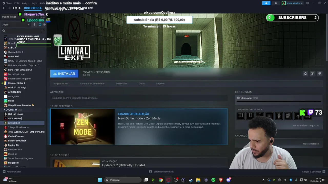
Task: Click the achievements progress bar
Action: [x=279, y=101]
